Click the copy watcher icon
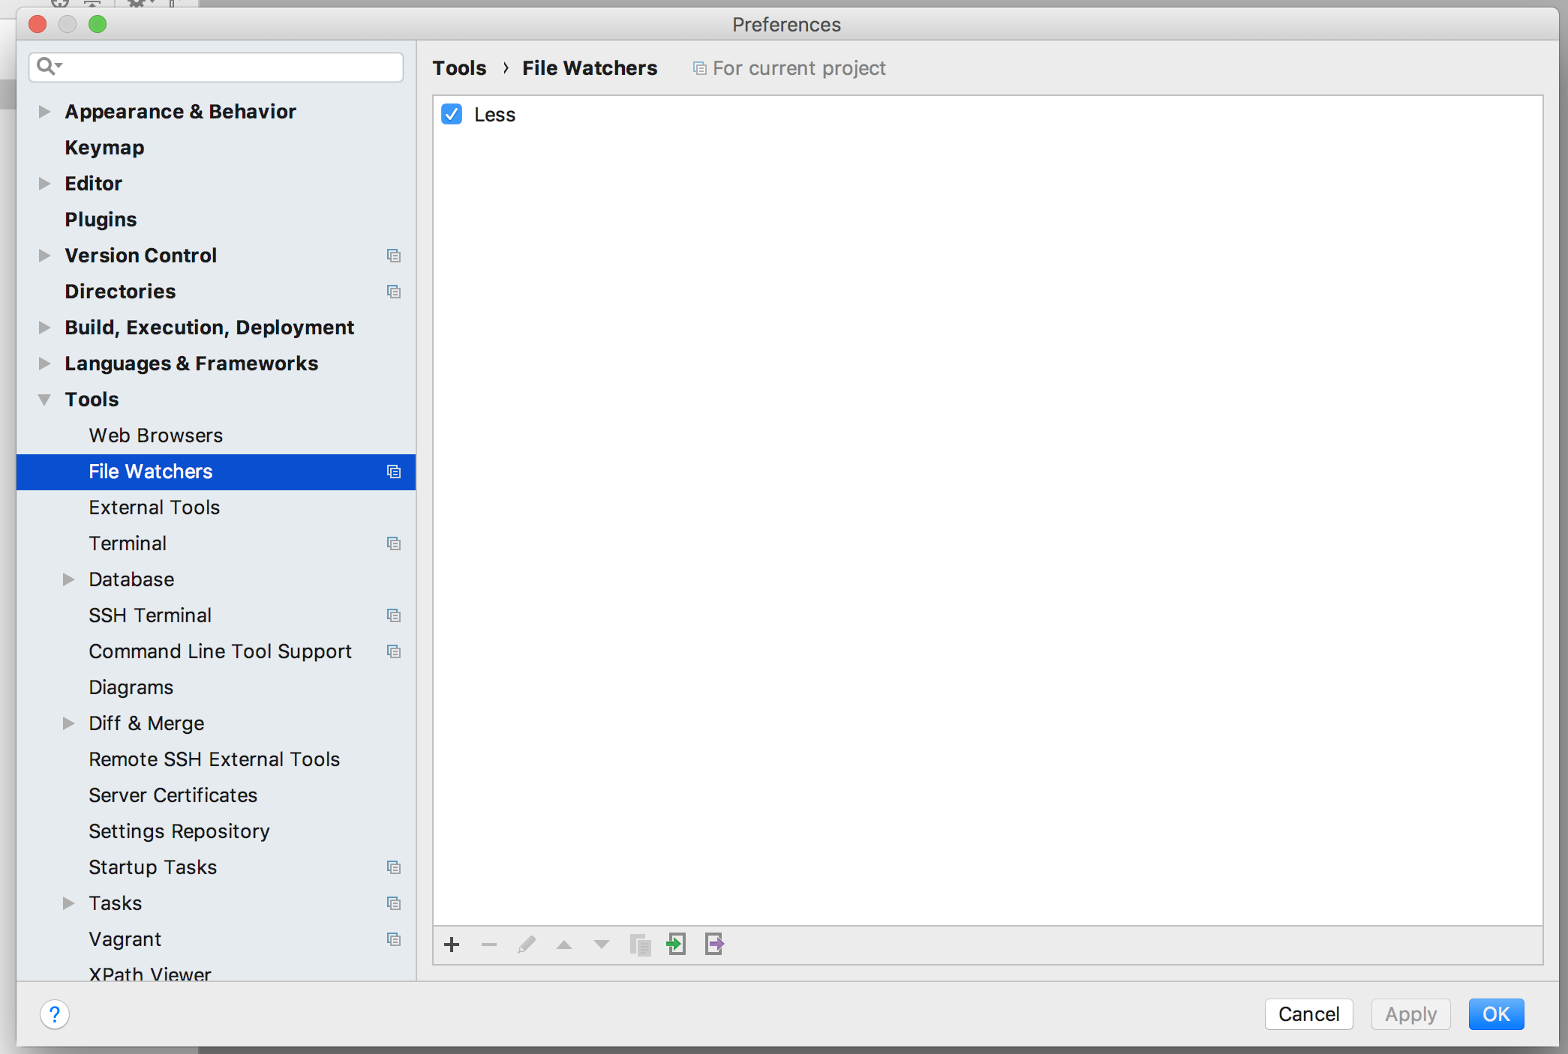 [x=640, y=945]
